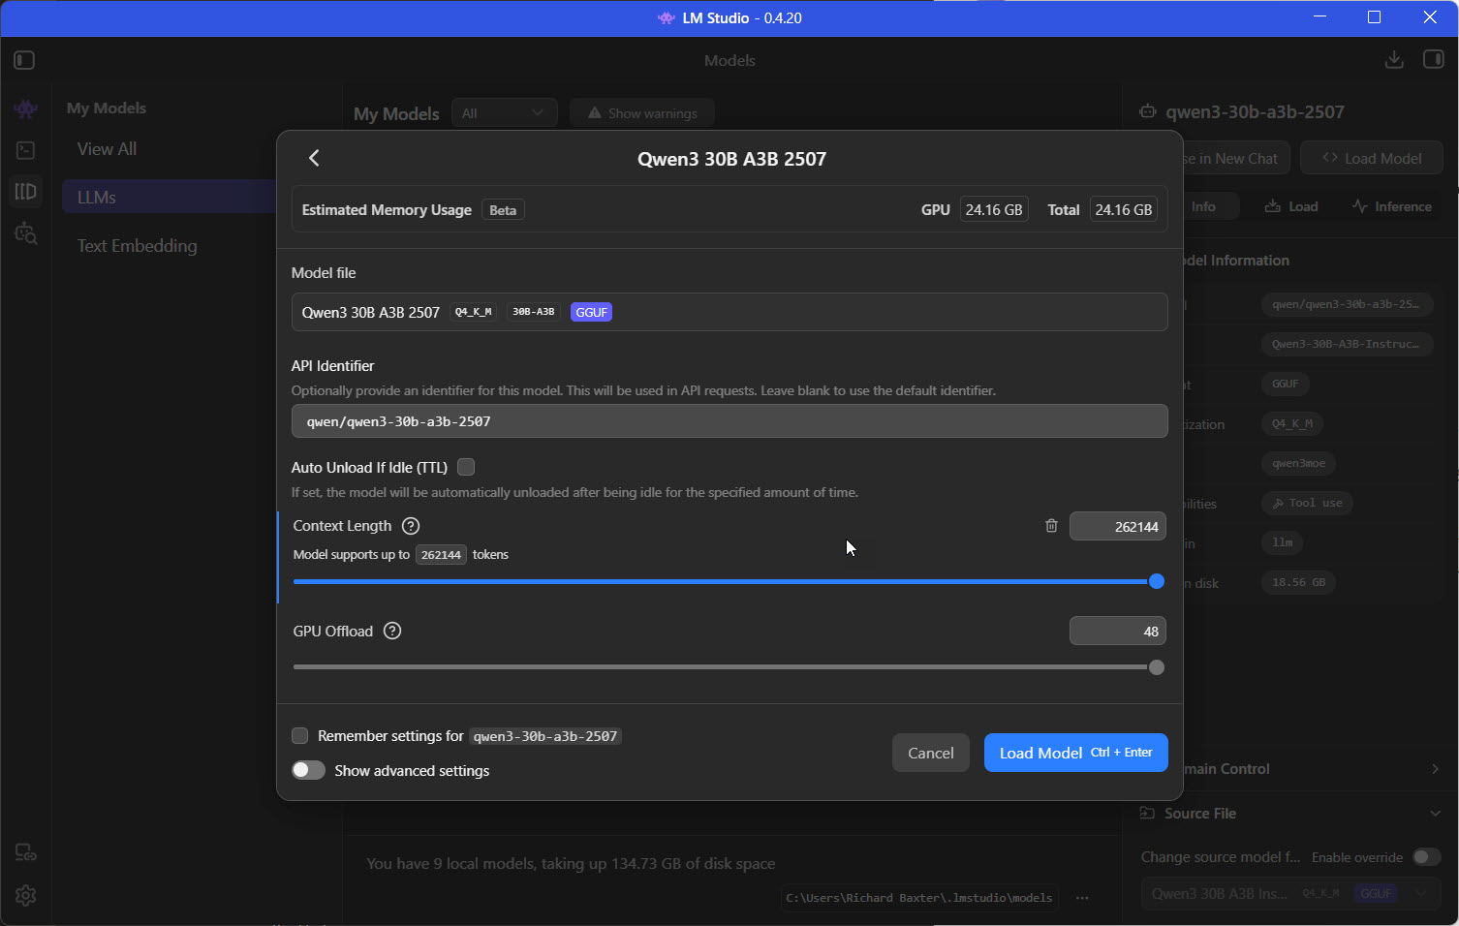Screen dimensions: 1459x926
Task: Open Chat view from left rail
Action: [x=26, y=109]
